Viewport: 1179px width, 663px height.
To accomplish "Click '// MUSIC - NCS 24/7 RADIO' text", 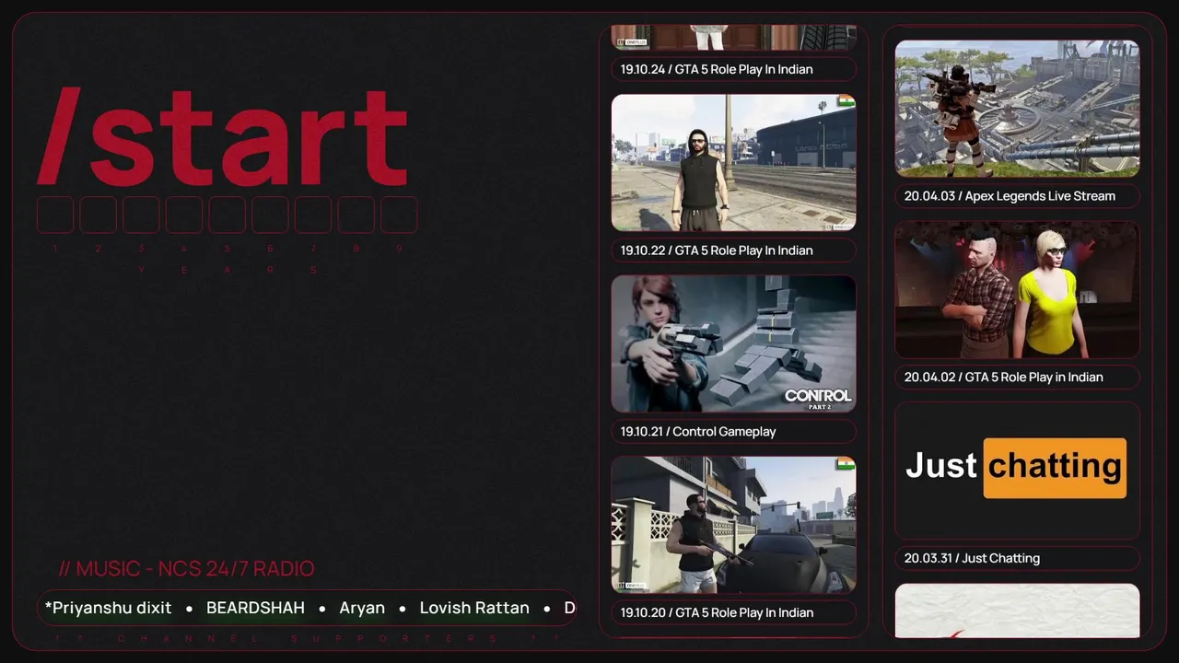I will [186, 569].
